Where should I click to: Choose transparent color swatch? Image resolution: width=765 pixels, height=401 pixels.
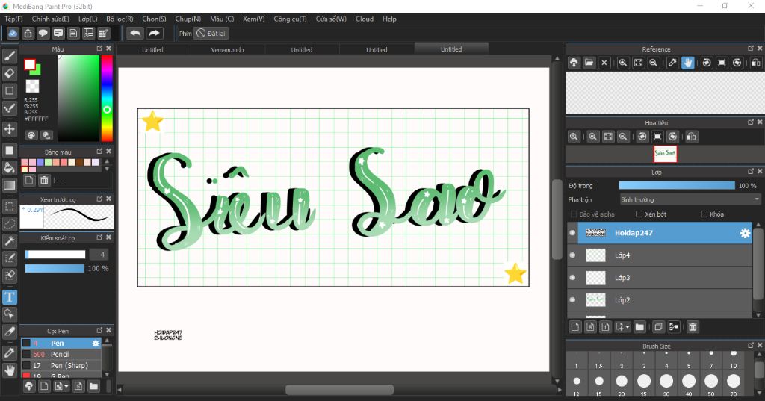tap(32, 87)
